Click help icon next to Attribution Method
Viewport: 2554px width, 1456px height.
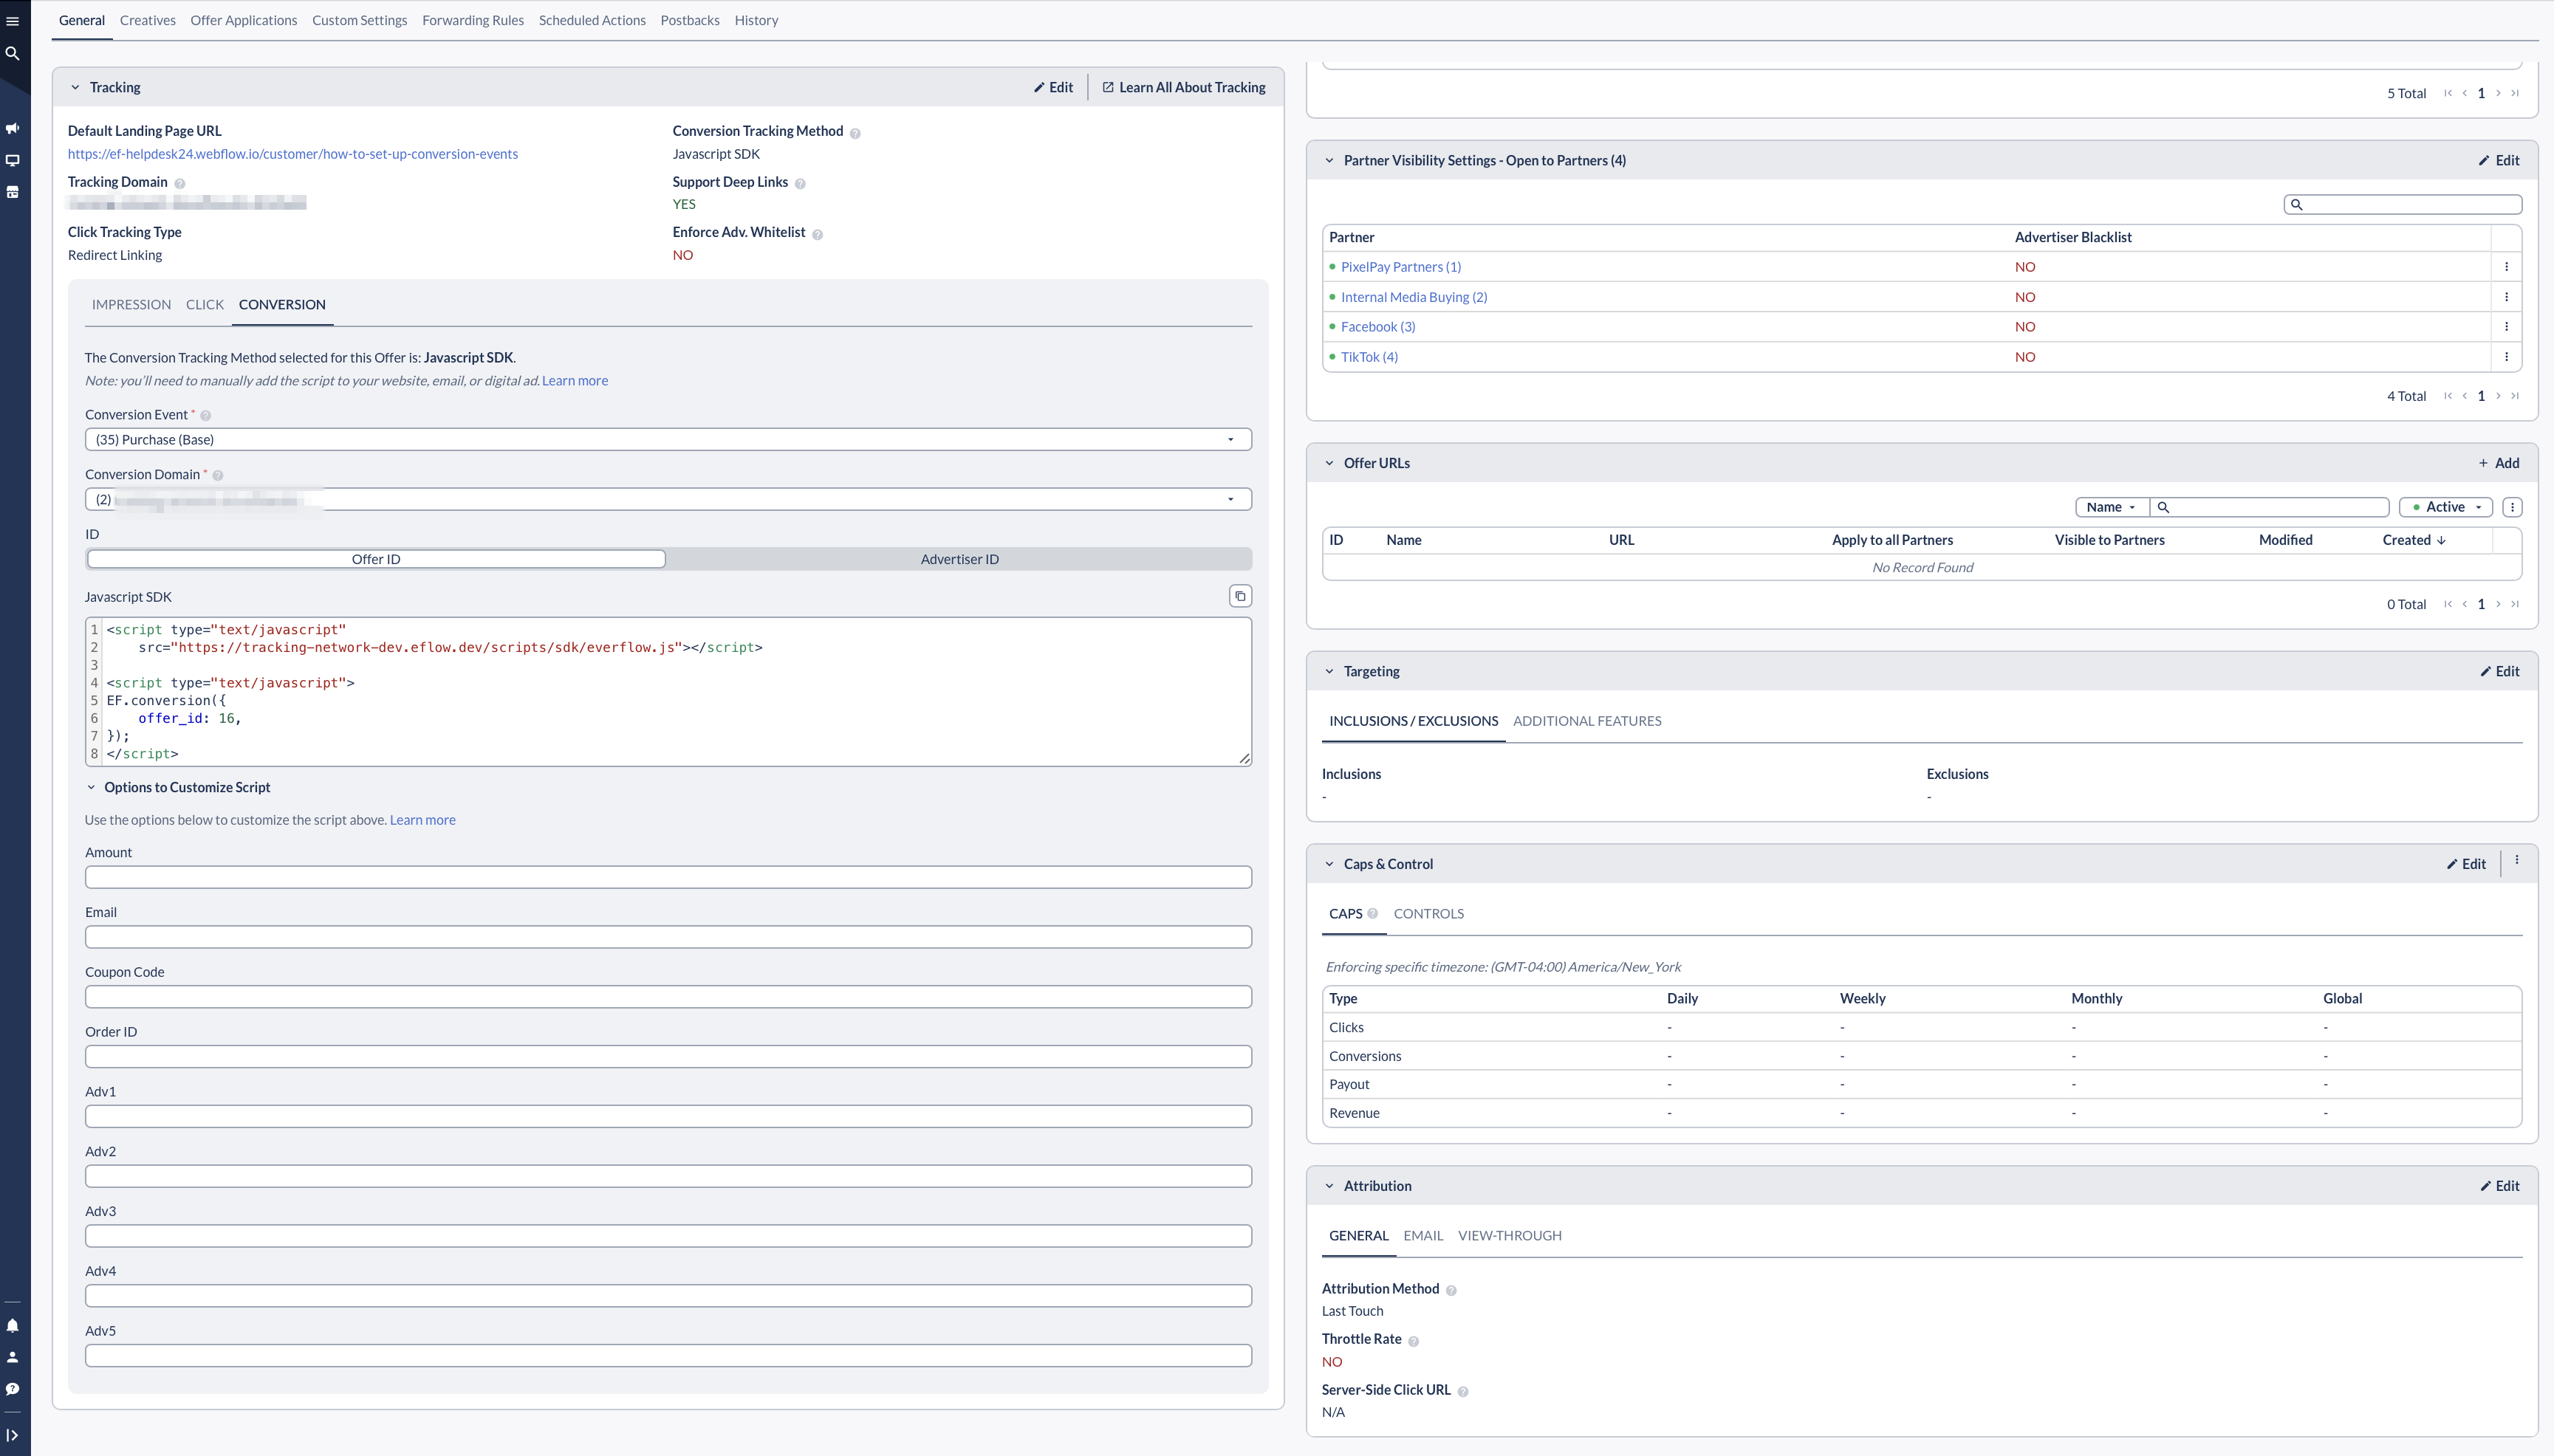tap(1451, 1291)
